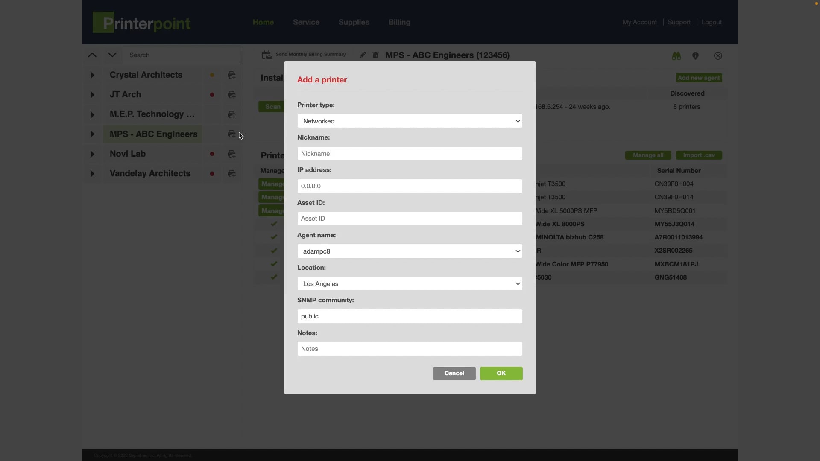Click the add printer icon beside Novi Lab
Viewport: 820px width, 461px height.
pyautogui.click(x=232, y=154)
